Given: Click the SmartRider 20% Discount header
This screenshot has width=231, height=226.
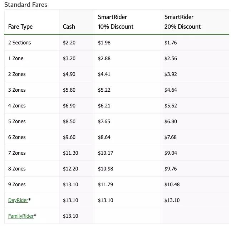Looking at the screenshot, I should (x=182, y=22).
